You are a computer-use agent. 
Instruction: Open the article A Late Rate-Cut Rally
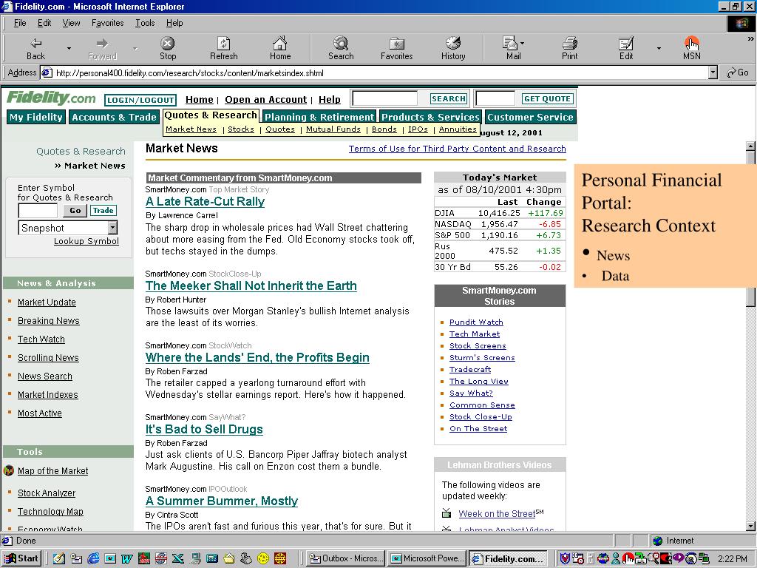(206, 201)
